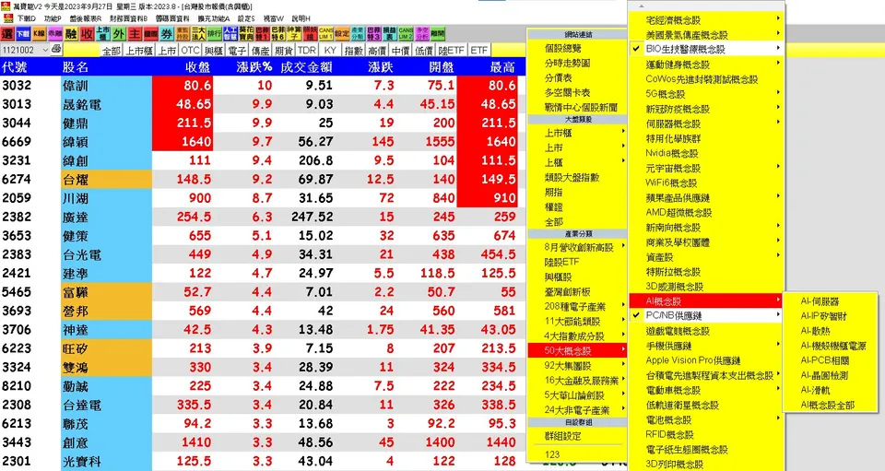
Task: Expand the 92大集團股 submenu
Action: [x=578, y=366]
